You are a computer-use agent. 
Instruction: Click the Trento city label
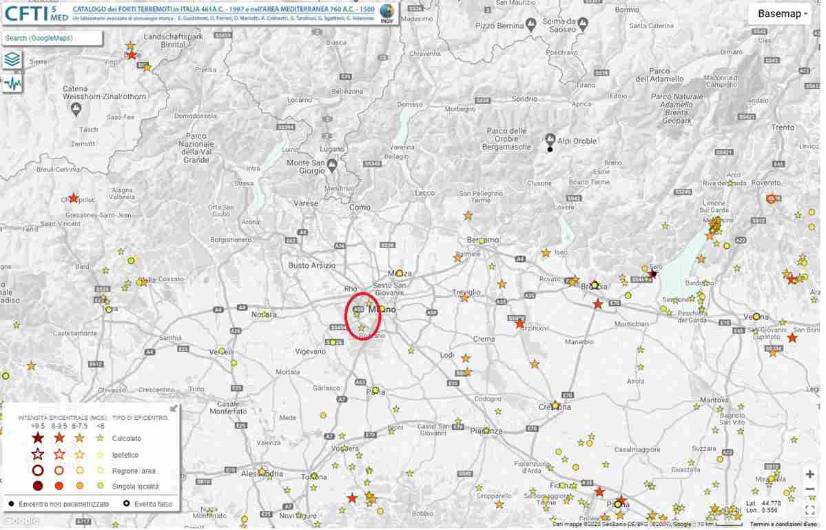coord(783,128)
